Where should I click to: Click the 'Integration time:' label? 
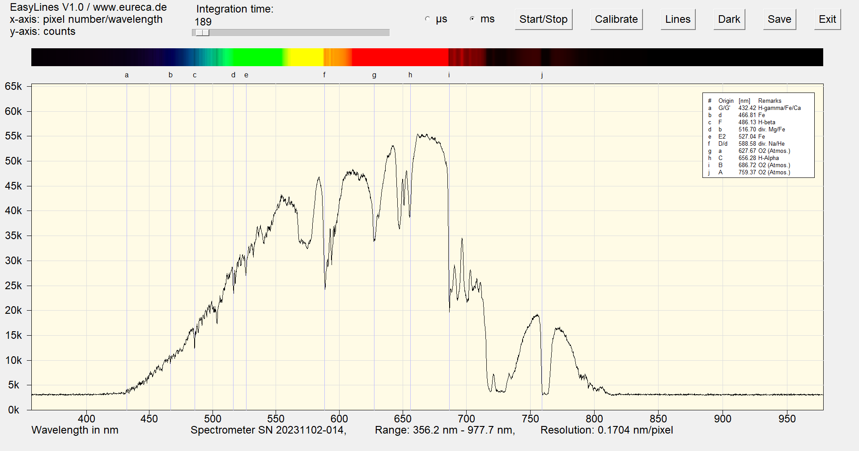(235, 9)
